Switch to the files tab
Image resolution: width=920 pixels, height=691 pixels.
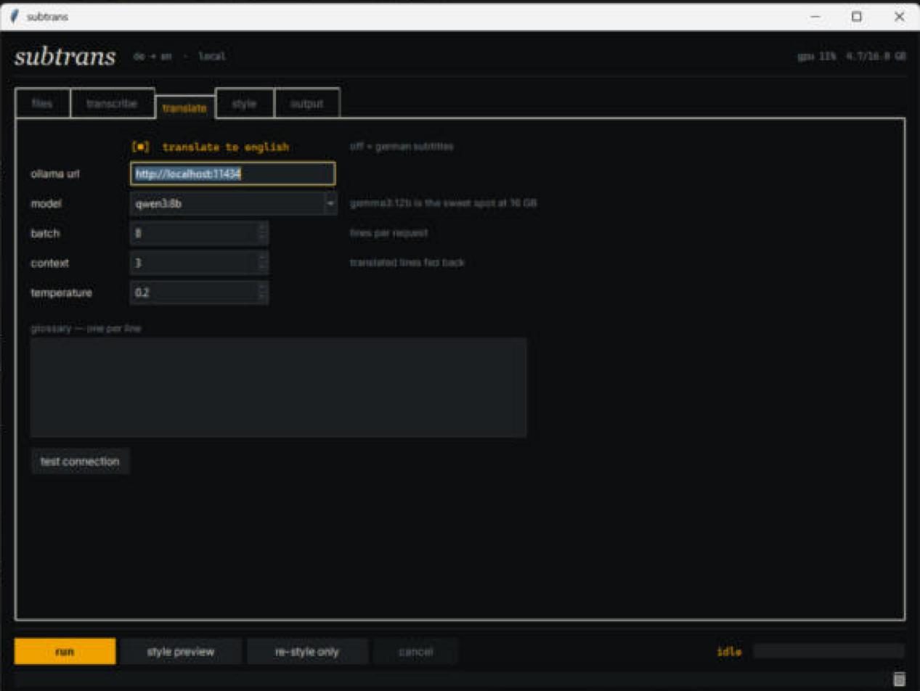42,103
